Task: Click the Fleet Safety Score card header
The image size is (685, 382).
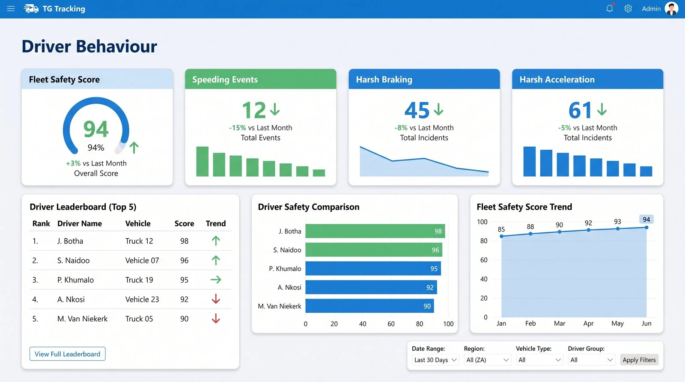Action: point(97,79)
